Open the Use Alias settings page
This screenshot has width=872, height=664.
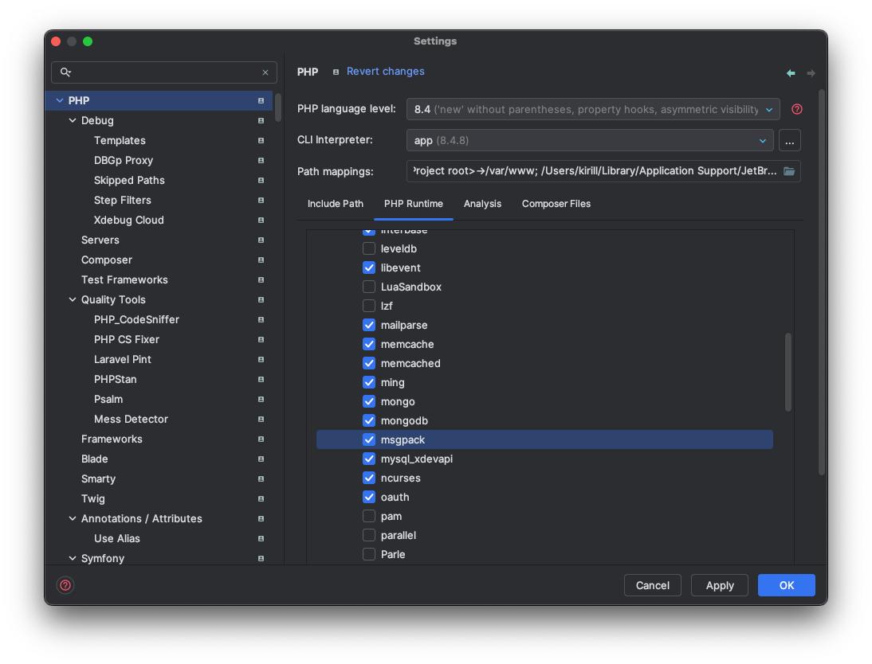[x=117, y=538]
